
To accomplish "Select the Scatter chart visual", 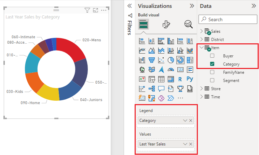I will tap(161, 60).
